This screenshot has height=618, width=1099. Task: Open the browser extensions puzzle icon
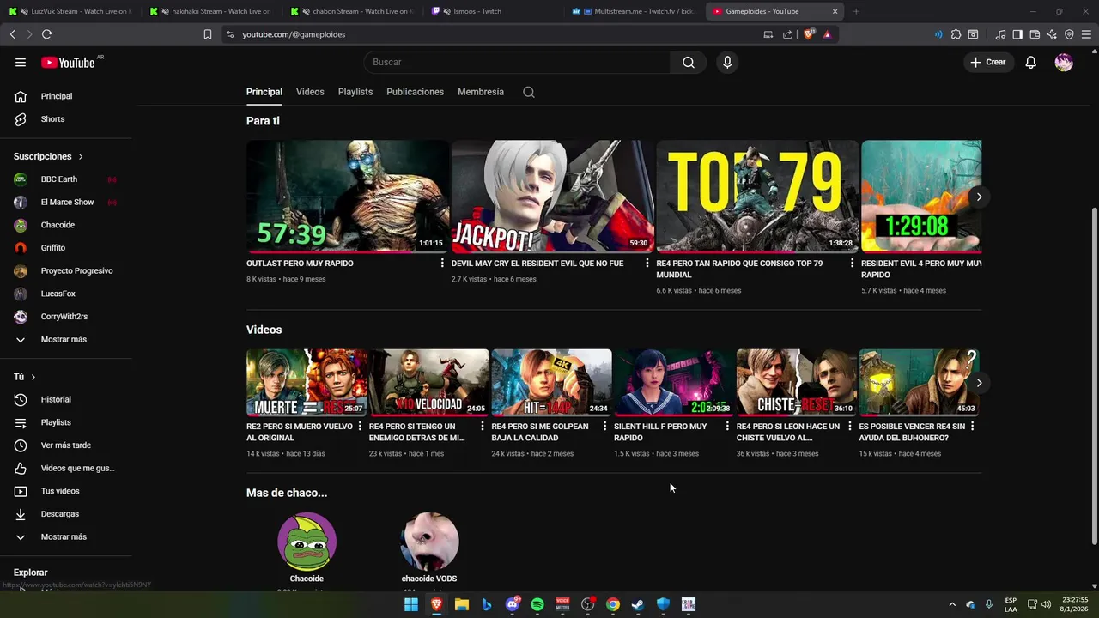[956, 34]
